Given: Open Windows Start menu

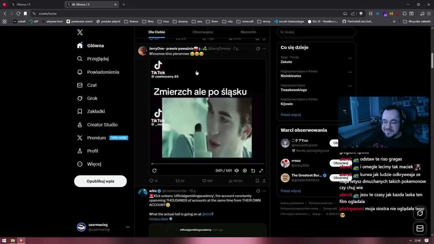Looking at the screenshot, I should click(4, 241).
